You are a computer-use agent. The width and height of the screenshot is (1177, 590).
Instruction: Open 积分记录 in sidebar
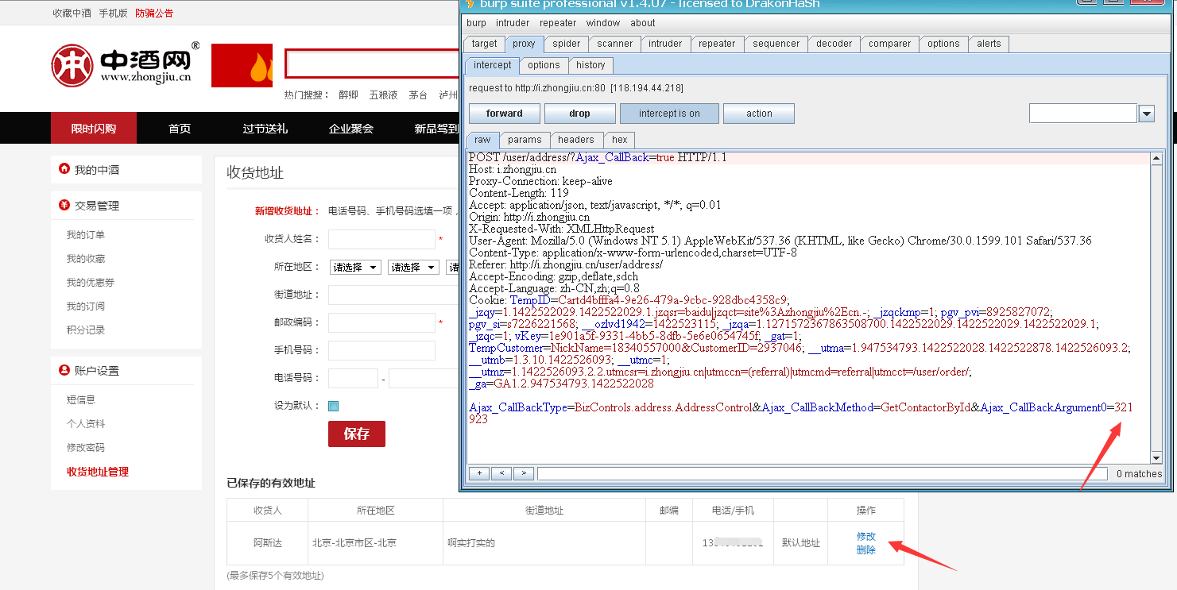point(86,330)
